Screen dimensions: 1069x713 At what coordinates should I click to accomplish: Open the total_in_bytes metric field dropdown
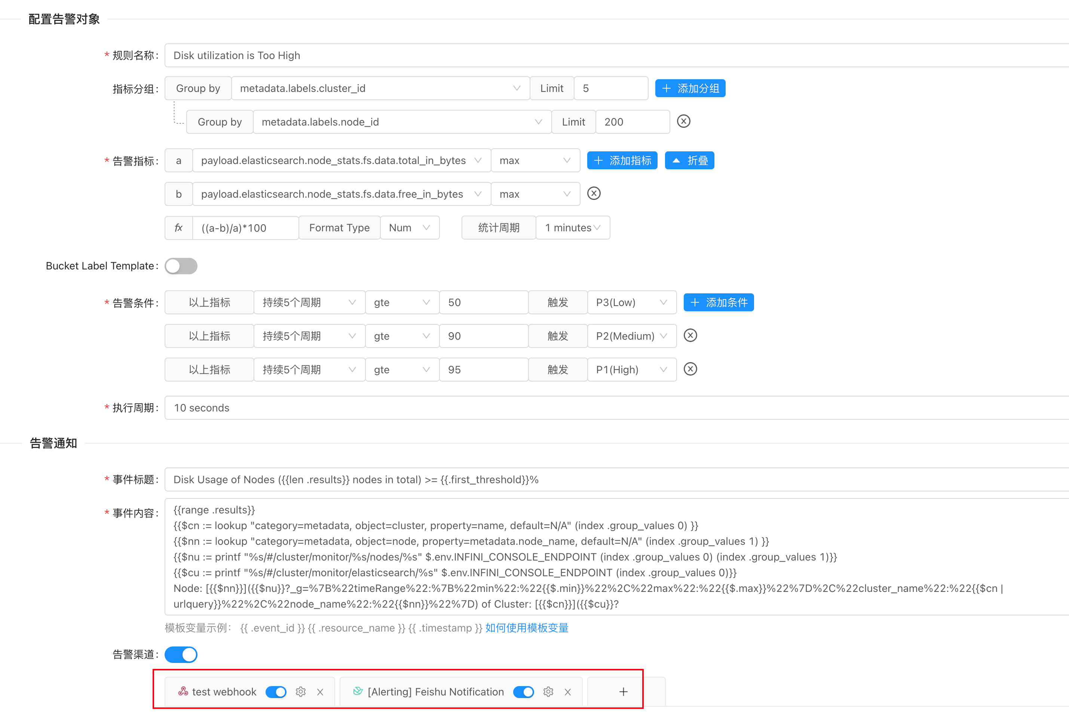pos(341,161)
